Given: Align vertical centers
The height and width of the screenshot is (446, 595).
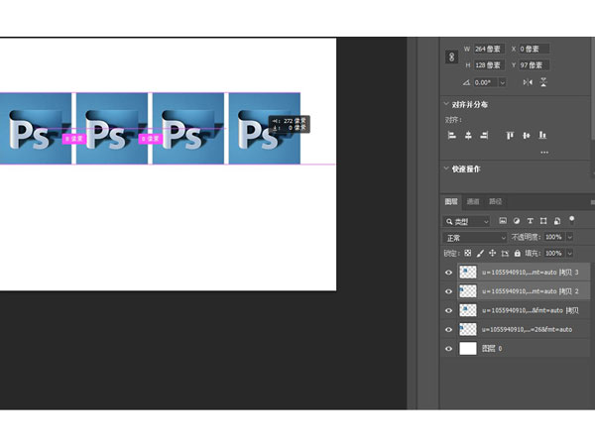Looking at the screenshot, I should [x=527, y=135].
